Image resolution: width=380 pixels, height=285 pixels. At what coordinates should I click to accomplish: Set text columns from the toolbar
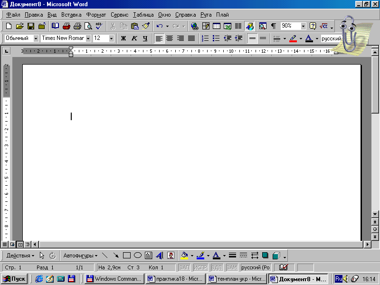[x=238, y=26]
